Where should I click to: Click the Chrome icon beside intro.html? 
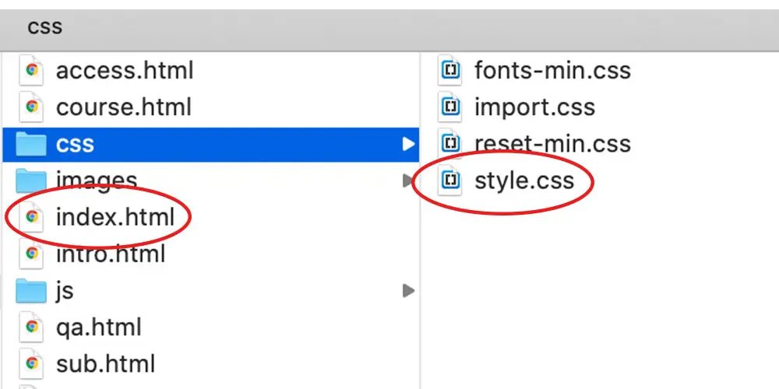point(31,254)
